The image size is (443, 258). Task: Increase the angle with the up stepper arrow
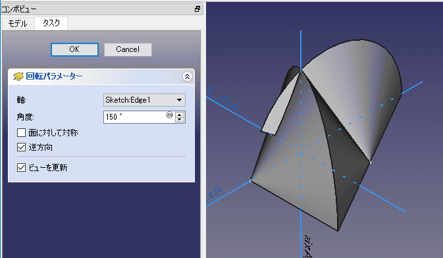point(180,115)
